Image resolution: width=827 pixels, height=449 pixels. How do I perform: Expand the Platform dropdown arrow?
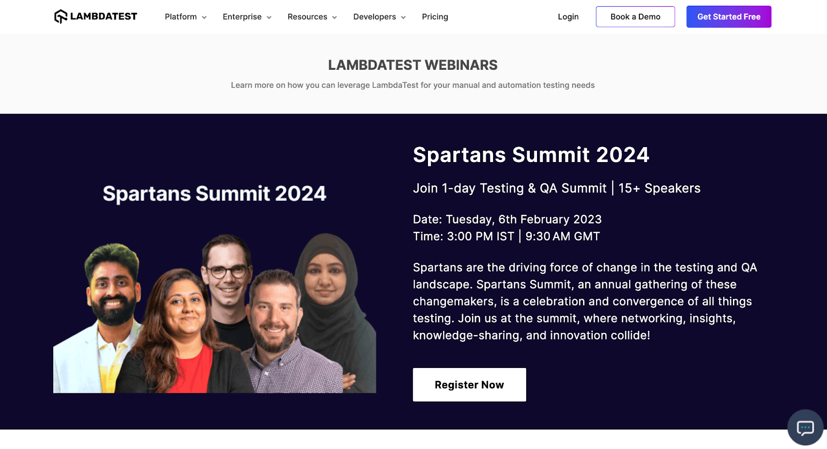point(204,18)
